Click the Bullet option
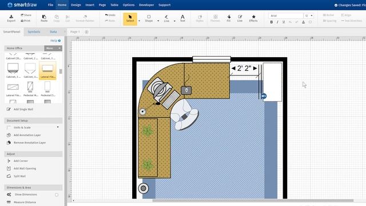 point(328,15)
